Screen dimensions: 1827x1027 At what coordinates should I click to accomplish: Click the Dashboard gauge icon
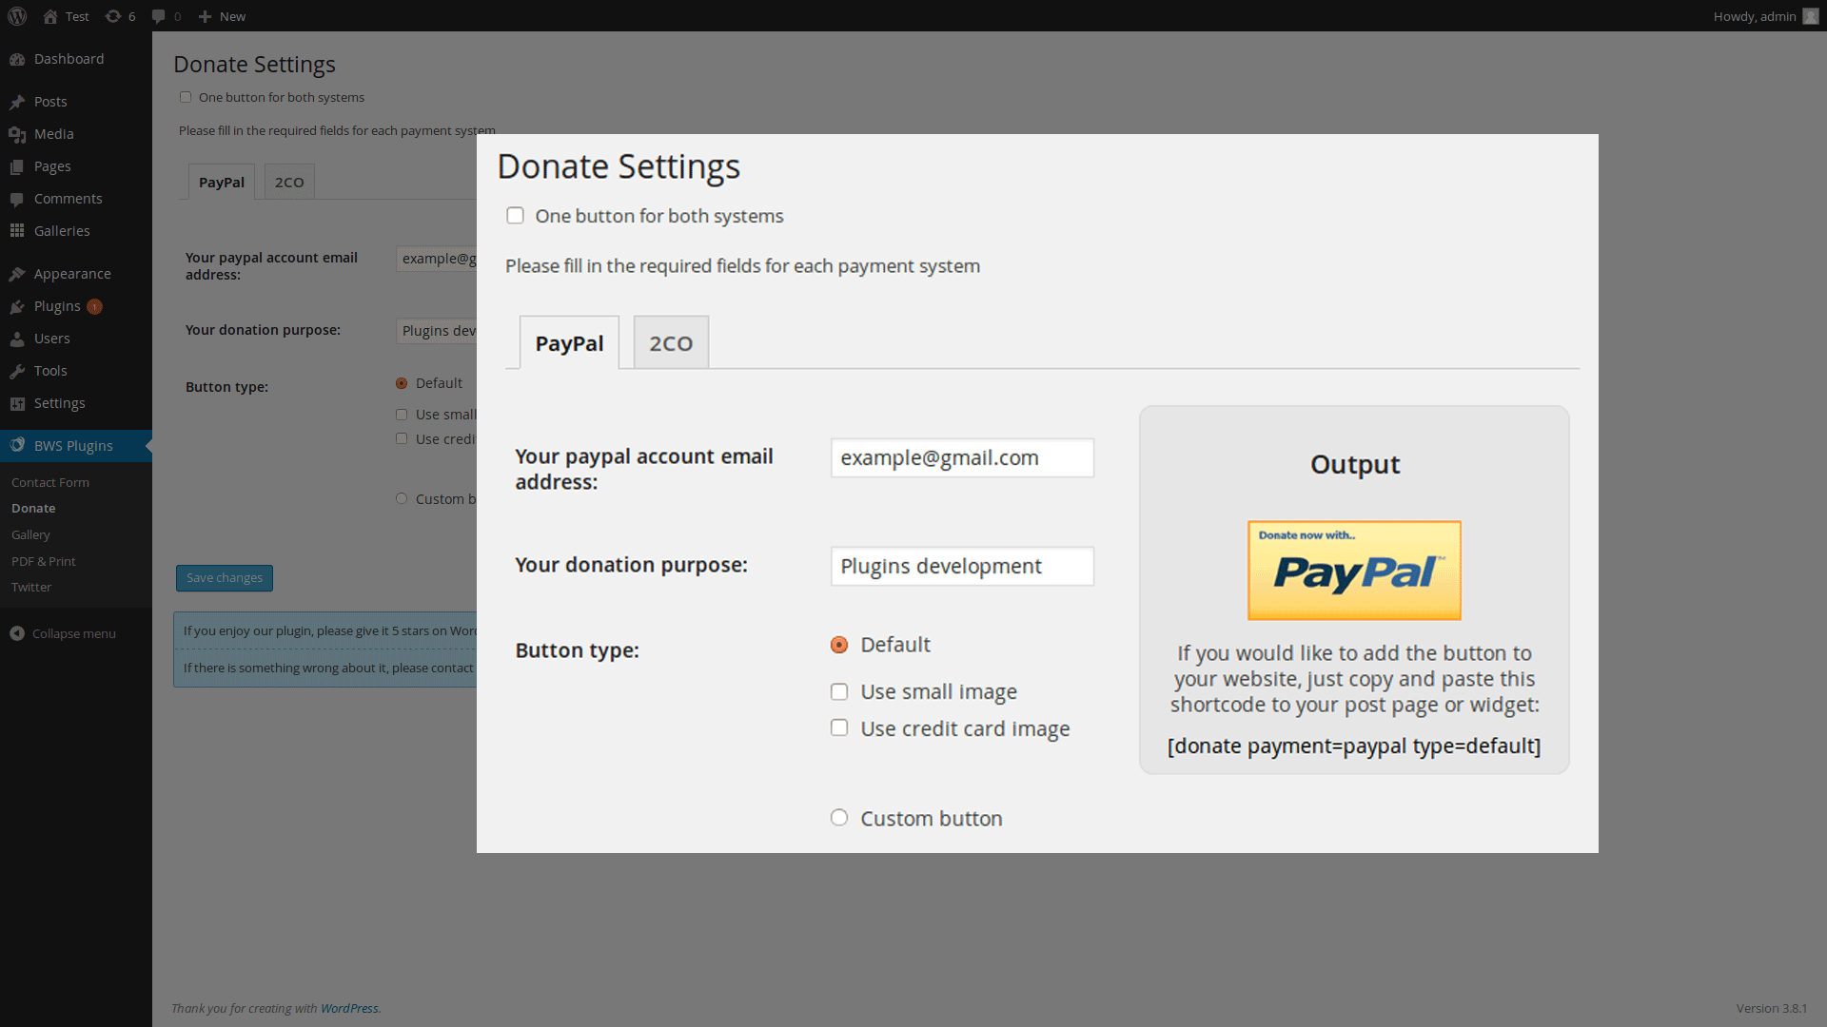tap(17, 59)
